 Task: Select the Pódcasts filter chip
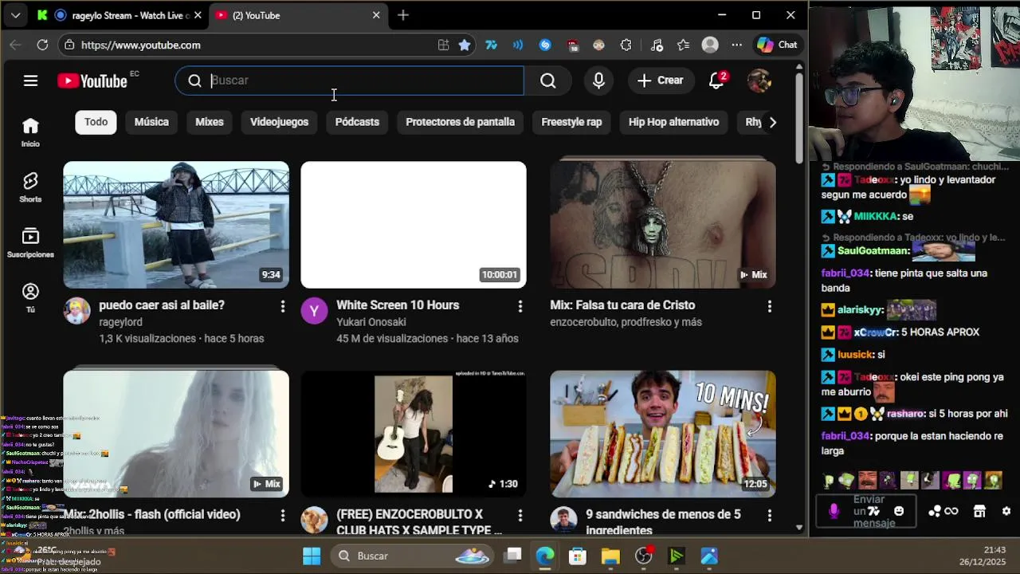(357, 122)
